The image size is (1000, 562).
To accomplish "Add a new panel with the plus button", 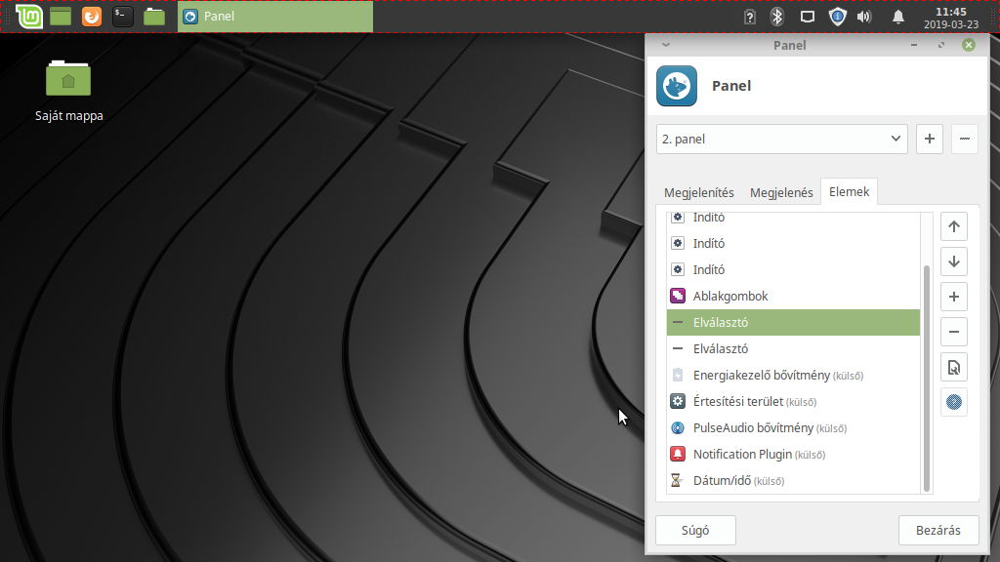I will coord(930,139).
